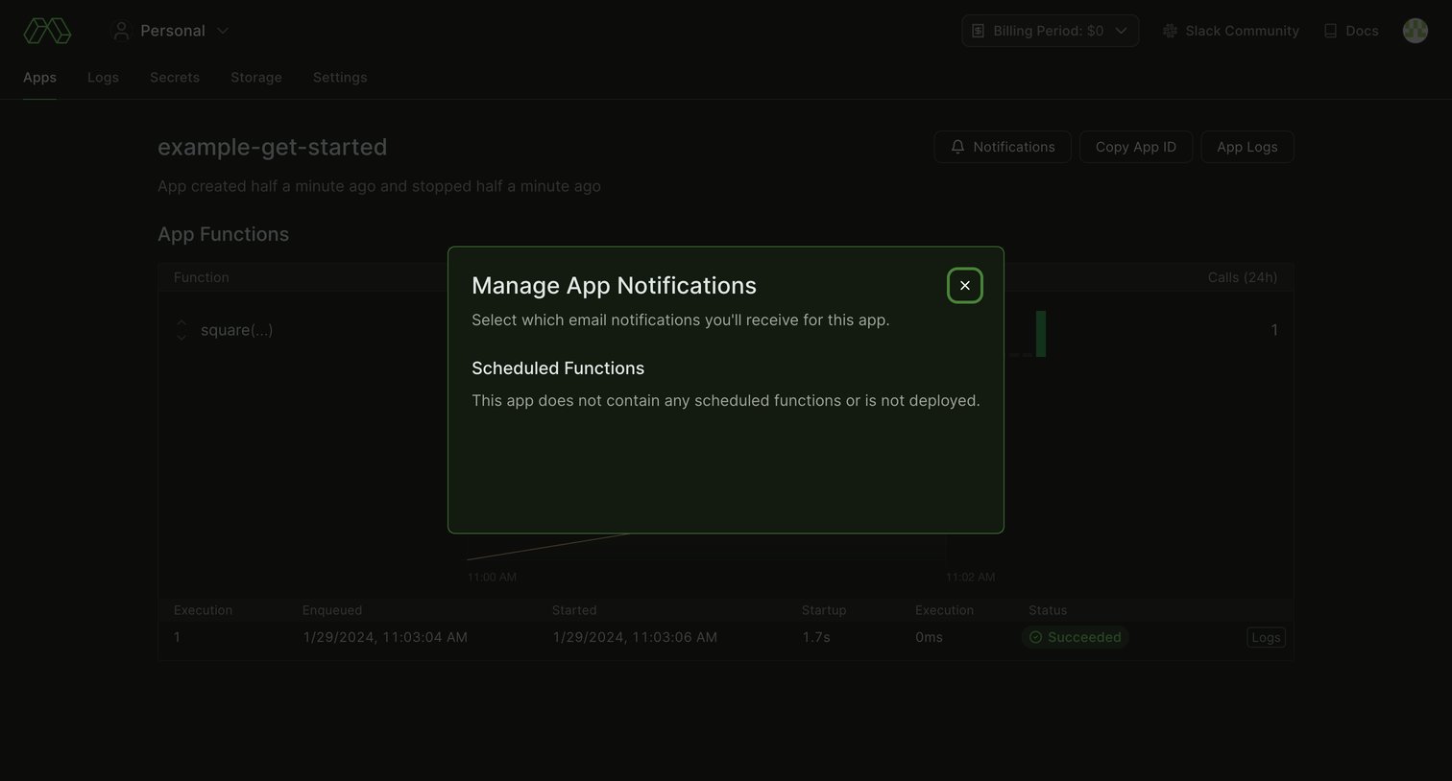The image size is (1452, 781).
Task: Click the example-get-started app title
Action: coord(272,147)
